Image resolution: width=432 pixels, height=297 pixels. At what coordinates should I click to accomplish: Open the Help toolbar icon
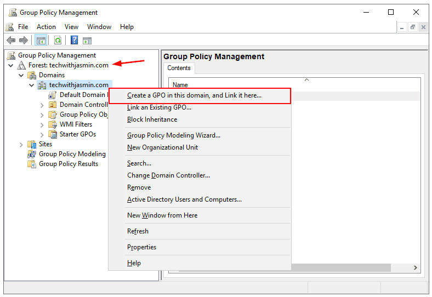[x=75, y=40]
